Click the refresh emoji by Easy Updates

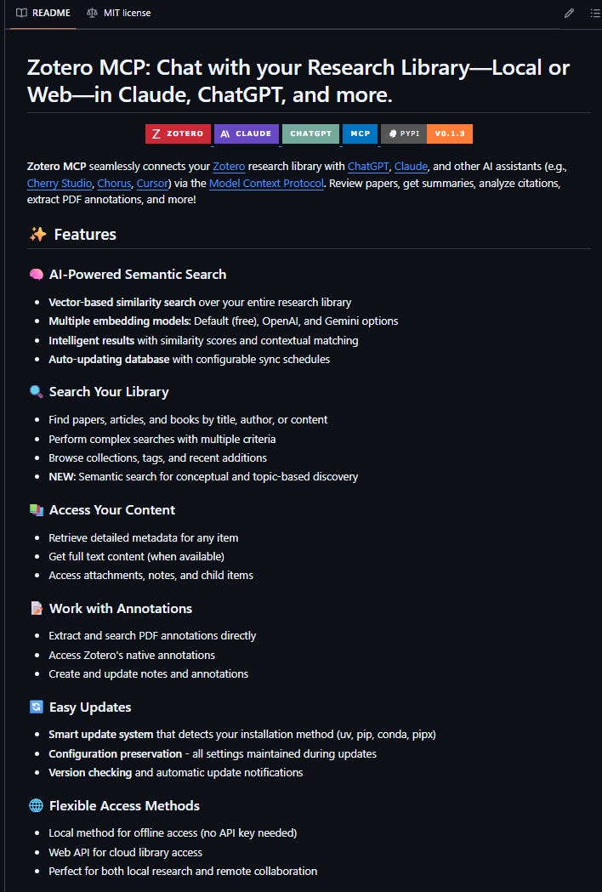point(36,707)
